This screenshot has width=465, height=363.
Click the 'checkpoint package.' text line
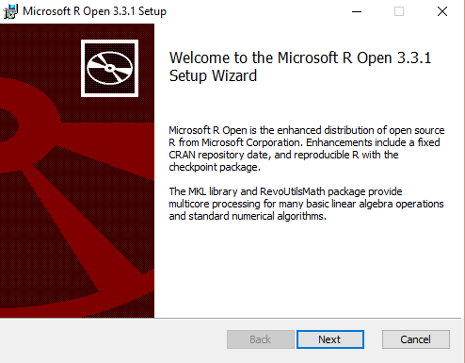click(215, 167)
